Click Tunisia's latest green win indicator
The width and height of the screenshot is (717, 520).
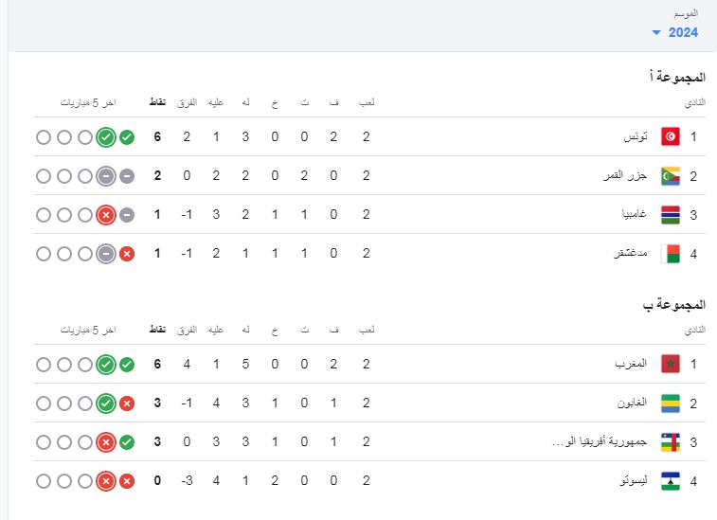coord(127,137)
